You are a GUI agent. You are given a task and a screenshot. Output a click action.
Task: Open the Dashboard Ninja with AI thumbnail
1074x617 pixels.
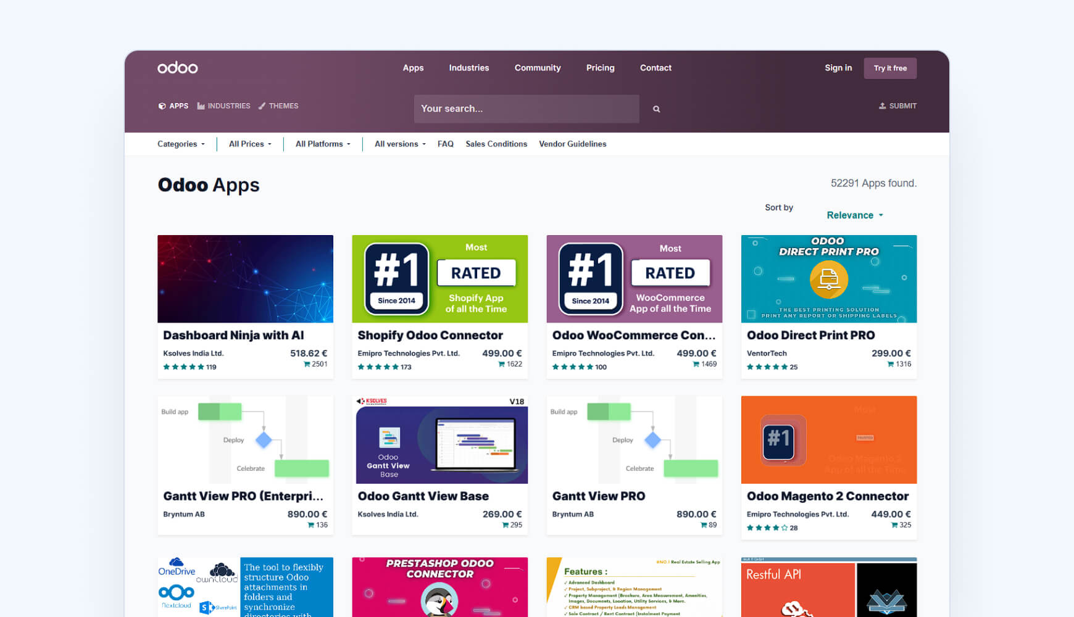tap(245, 279)
